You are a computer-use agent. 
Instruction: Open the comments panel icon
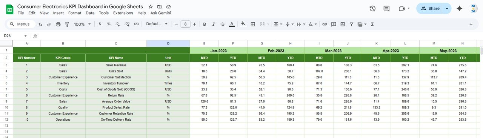pos(386,8)
